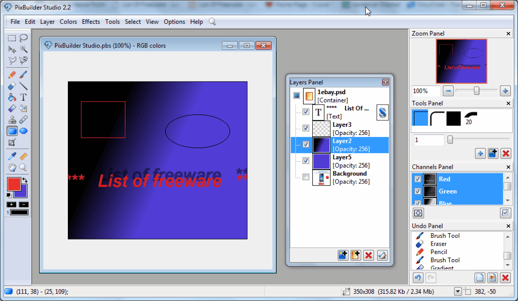This screenshot has height=301, width=518.
Task: Open the Colors menu
Action: pos(68,22)
